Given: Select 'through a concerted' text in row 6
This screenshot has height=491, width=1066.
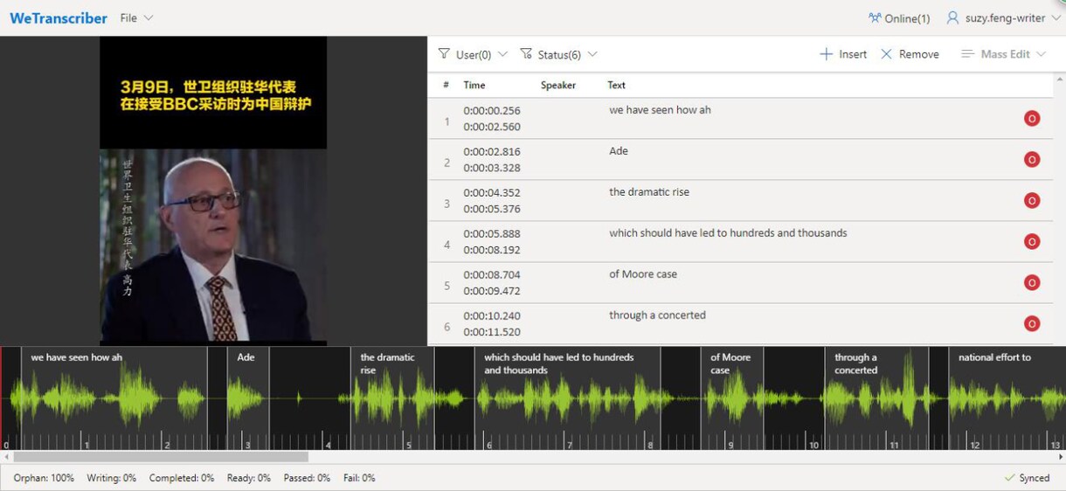Looking at the screenshot, I should 657,315.
